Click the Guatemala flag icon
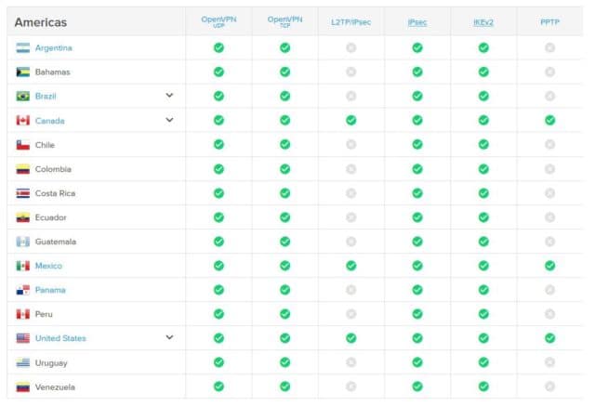 (22, 242)
